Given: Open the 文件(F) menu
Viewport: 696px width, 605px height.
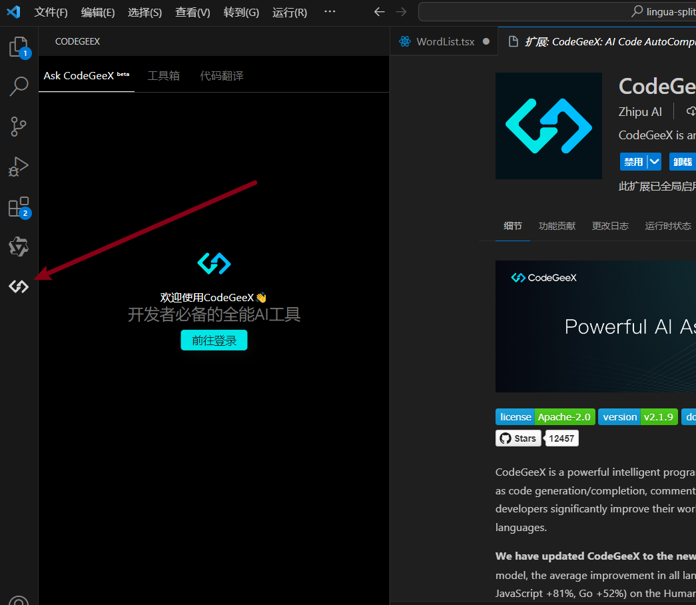Looking at the screenshot, I should click(x=51, y=12).
